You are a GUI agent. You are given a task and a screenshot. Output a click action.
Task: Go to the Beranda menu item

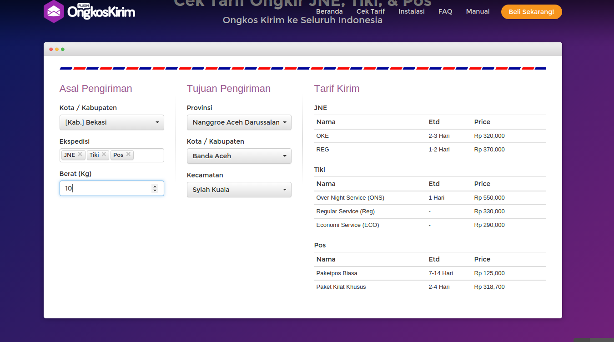tap(329, 11)
